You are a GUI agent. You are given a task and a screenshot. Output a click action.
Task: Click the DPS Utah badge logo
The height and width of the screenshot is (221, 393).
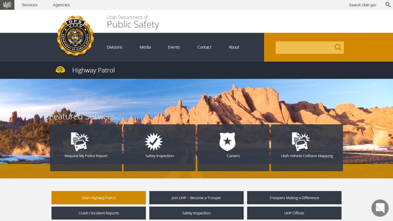point(75,36)
